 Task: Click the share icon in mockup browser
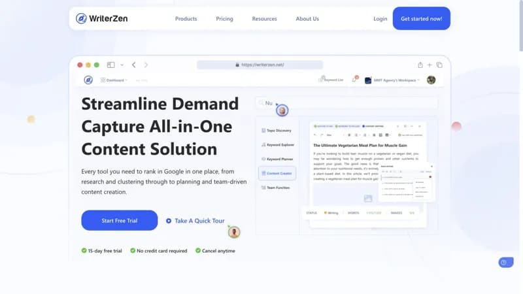[420, 65]
